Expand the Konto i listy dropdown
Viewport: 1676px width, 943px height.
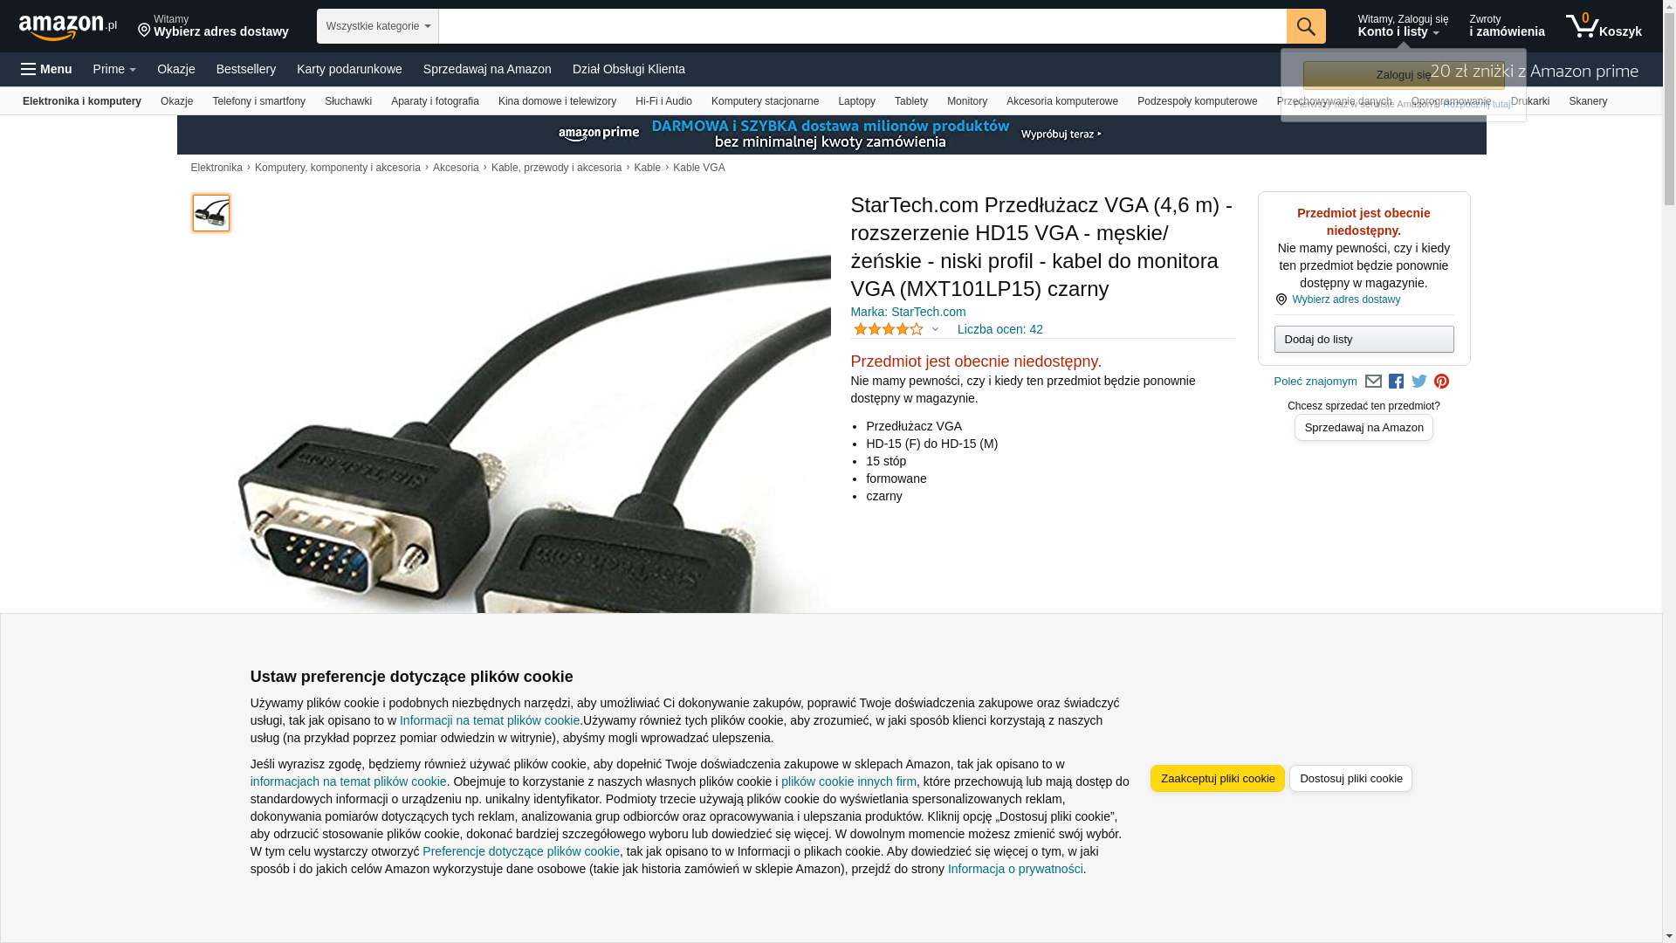pyautogui.click(x=1403, y=26)
